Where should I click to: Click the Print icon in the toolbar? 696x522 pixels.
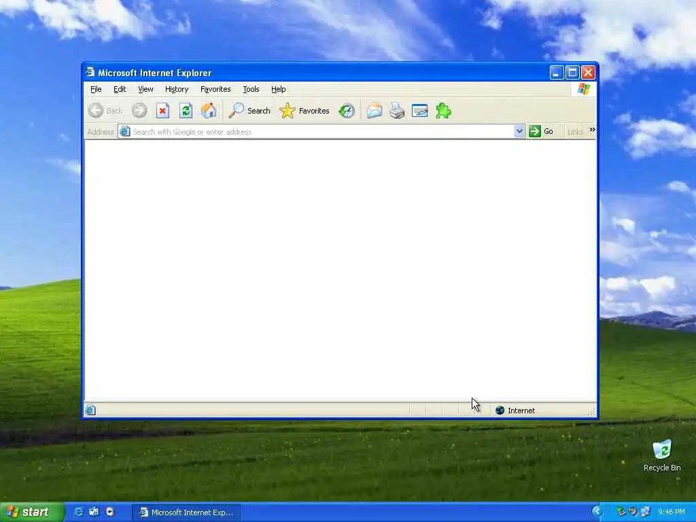(x=397, y=111)
